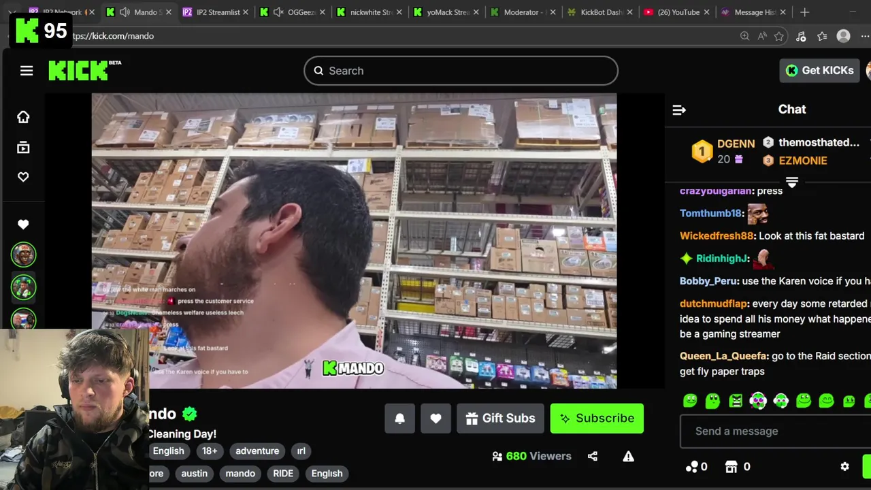Report the stream with the warning icon
Screen dimensions: 871x490
click(628, 456)
